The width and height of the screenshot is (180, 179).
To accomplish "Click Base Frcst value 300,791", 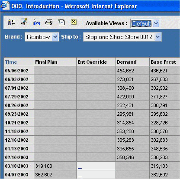I will click(159, 105).
